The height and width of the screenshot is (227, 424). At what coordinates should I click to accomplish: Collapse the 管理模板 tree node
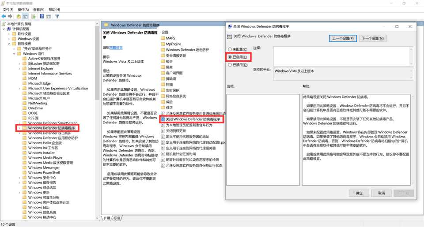tap(9, 44)
